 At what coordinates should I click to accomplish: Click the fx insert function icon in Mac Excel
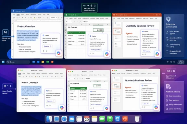(82, 78)
